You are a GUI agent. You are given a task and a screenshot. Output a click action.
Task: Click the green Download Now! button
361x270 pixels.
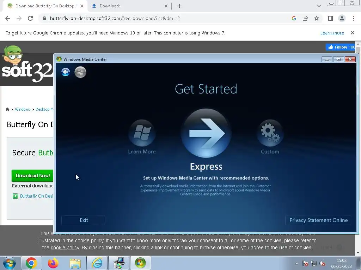(32, 176)
